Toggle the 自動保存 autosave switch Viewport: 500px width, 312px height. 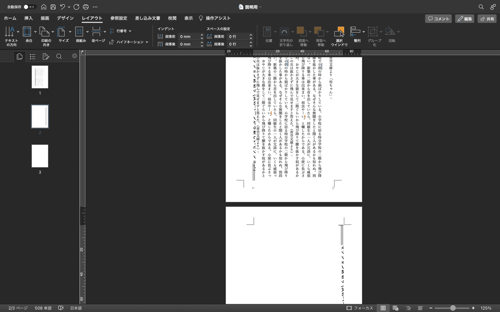coord(30,7)
